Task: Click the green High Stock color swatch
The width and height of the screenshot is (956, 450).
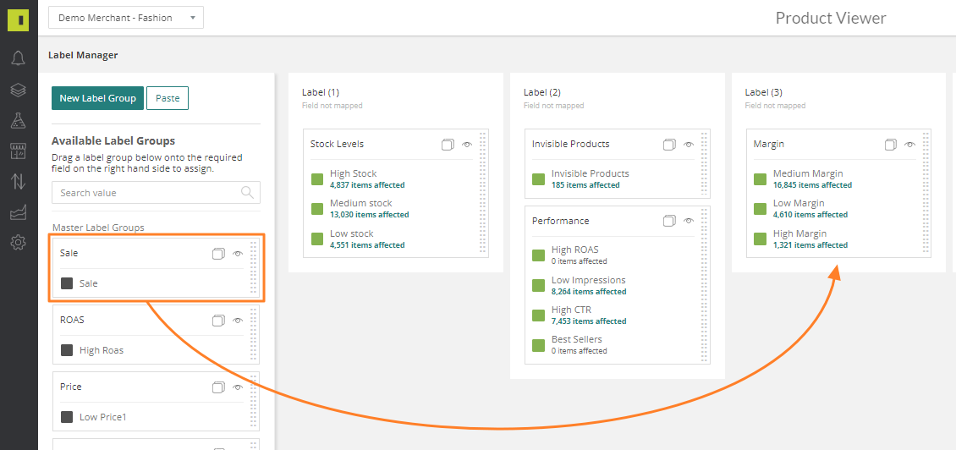Action: 317,178
